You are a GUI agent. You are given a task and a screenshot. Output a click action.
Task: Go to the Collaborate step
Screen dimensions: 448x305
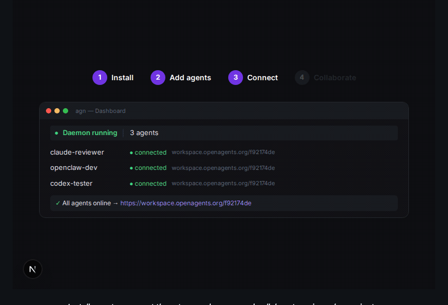(326, 78)
